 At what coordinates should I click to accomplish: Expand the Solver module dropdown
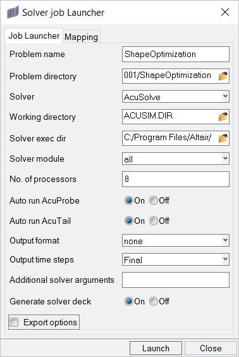176,159
